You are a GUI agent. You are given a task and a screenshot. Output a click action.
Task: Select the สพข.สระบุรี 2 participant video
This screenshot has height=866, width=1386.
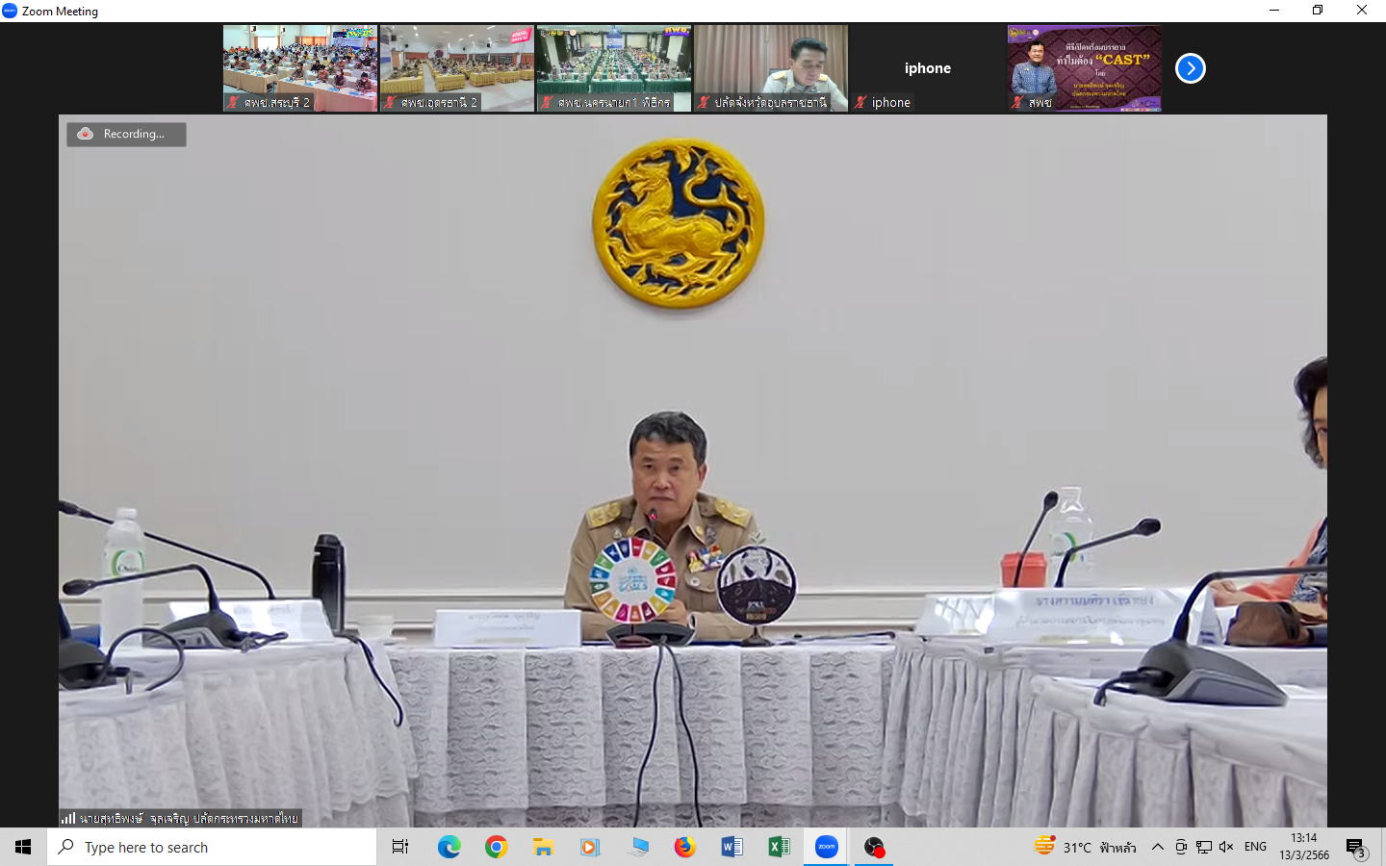point(300,68)
